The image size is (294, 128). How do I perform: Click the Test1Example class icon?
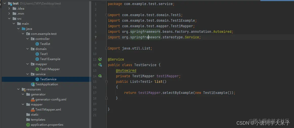pos(37,59)
